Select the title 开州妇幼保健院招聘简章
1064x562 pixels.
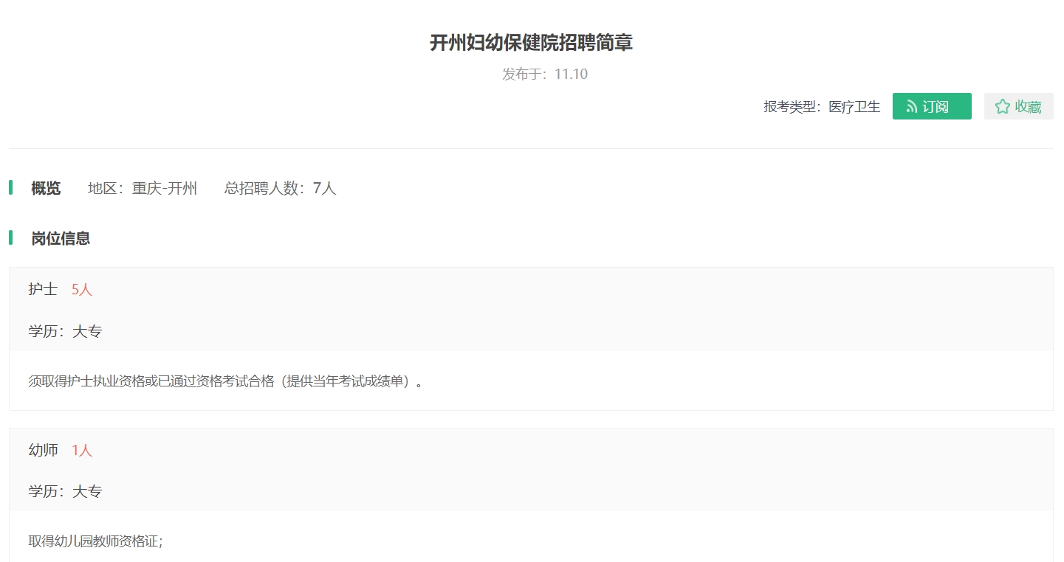532,43
